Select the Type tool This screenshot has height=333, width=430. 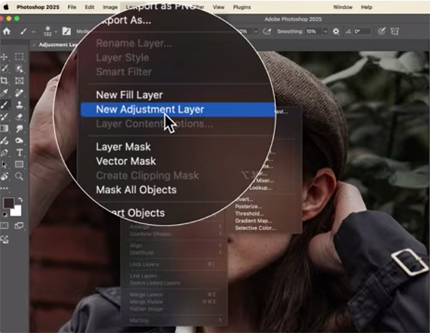19,153
